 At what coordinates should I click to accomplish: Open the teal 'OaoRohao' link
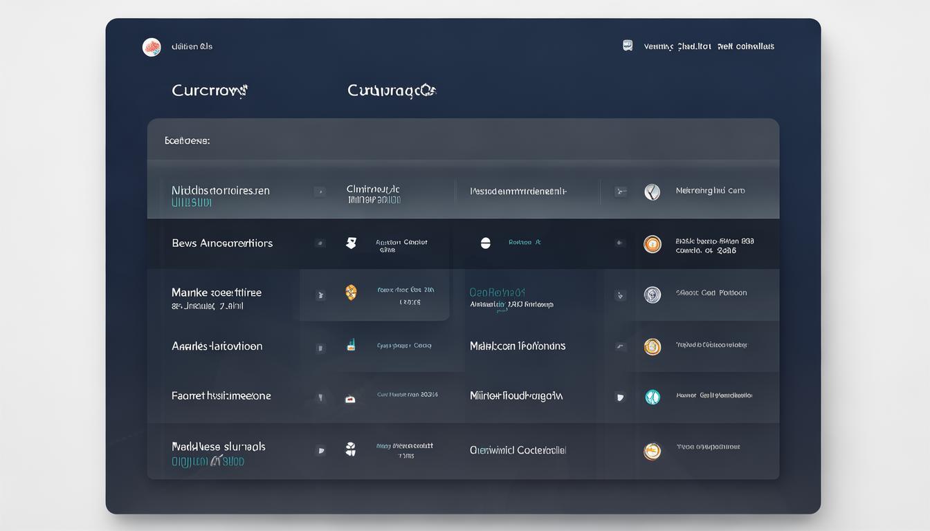point(497,292)
